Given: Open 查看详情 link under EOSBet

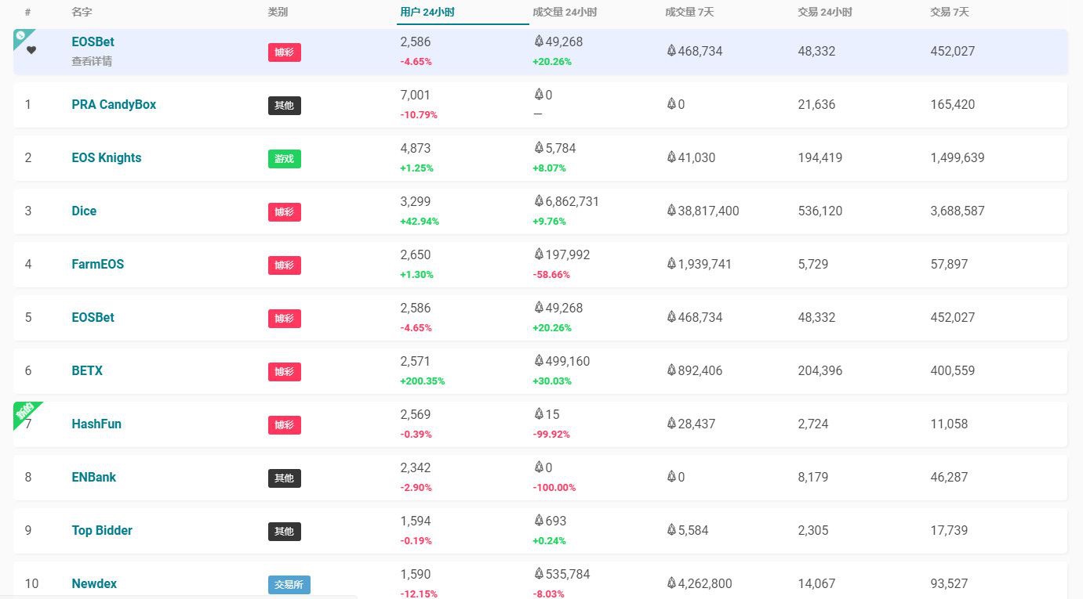Looking at the screenshot, I should click(91, 61).
